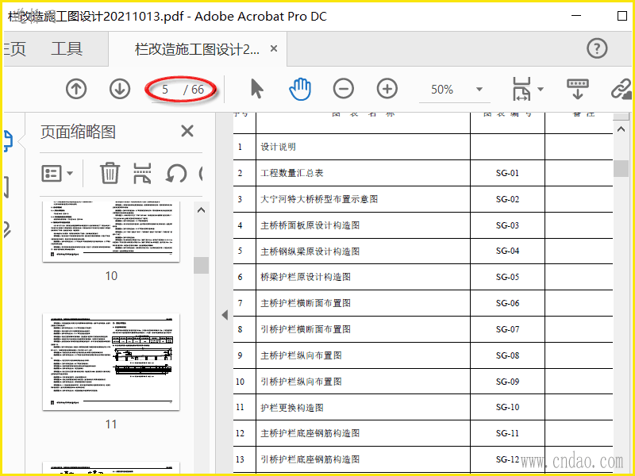Viewport: 635px width, 476px height.
Task: Collapse the navigation pane with left triangle
Action: [x=225, y=315]
